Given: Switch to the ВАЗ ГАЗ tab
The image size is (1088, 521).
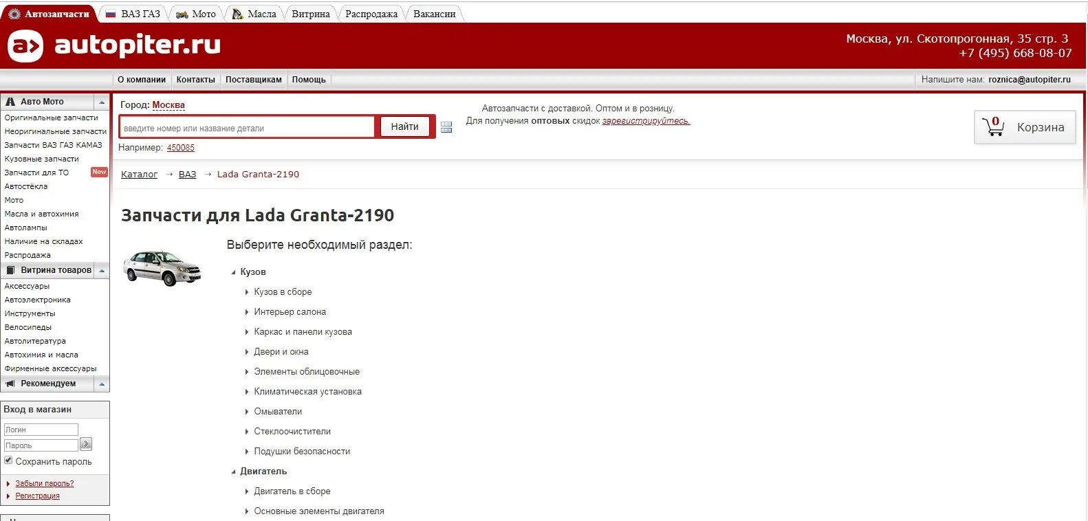Looking at the screenshot, I should point(132,14).
